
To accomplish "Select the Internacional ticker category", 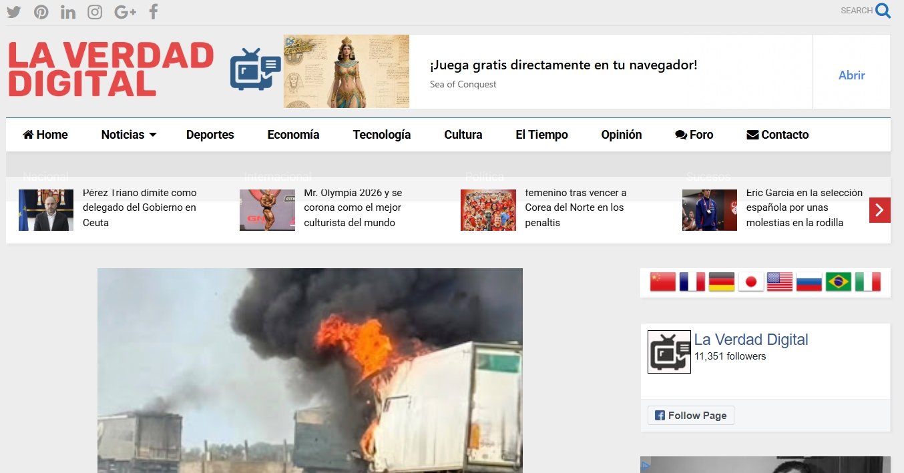I will pyautogui.click(x=278, y=177).
